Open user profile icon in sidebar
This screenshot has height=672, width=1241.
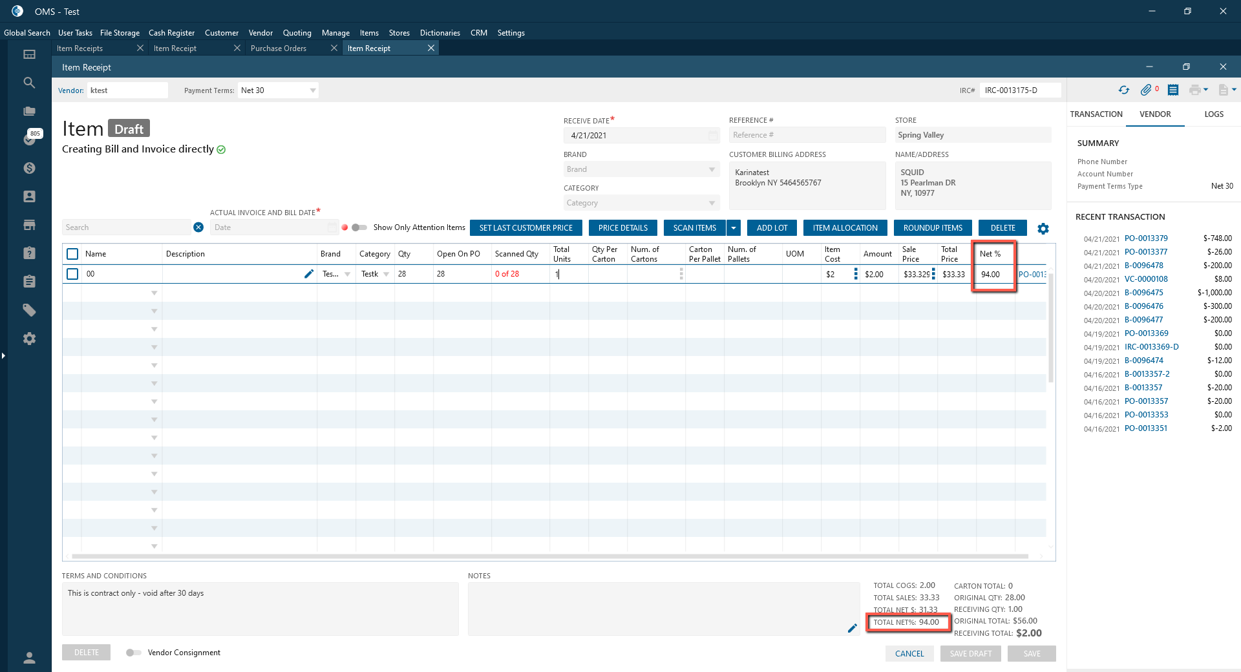point(29,658)
